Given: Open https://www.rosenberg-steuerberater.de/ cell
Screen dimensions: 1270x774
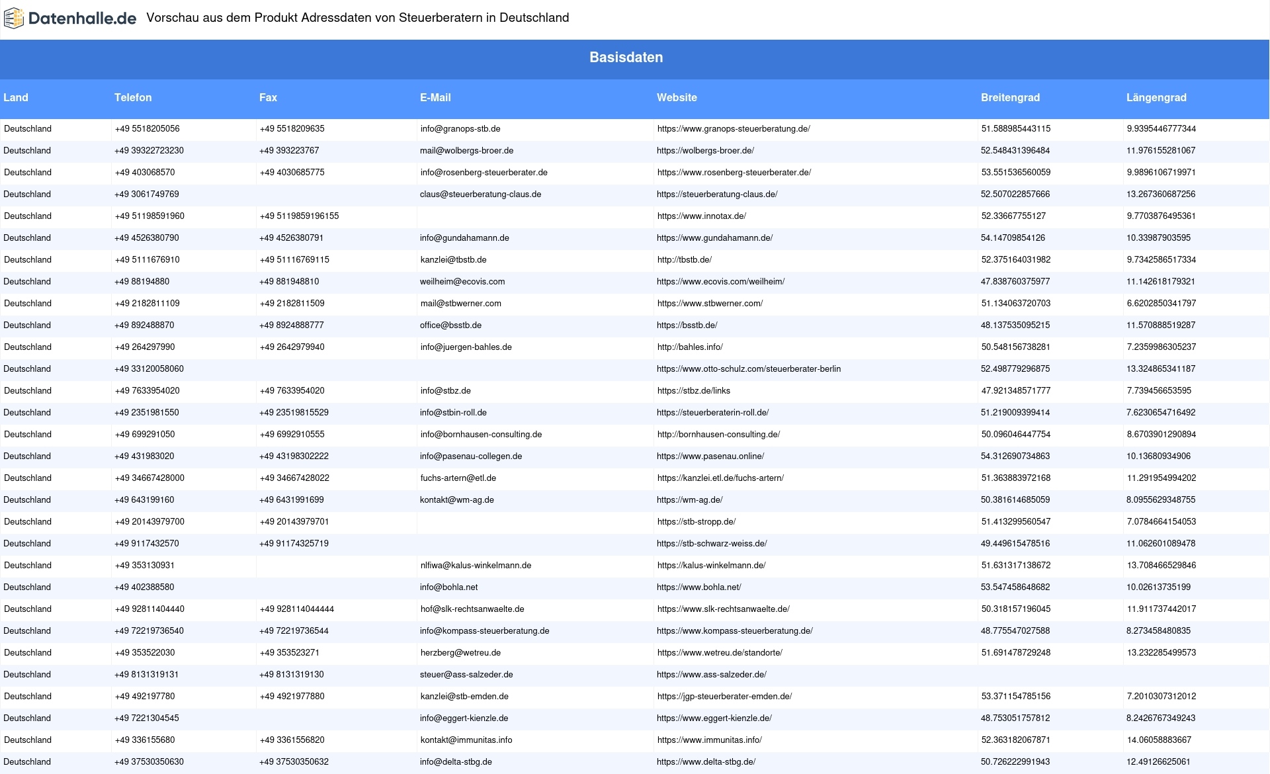Looking at the screenshot, I should coord(734,173).
